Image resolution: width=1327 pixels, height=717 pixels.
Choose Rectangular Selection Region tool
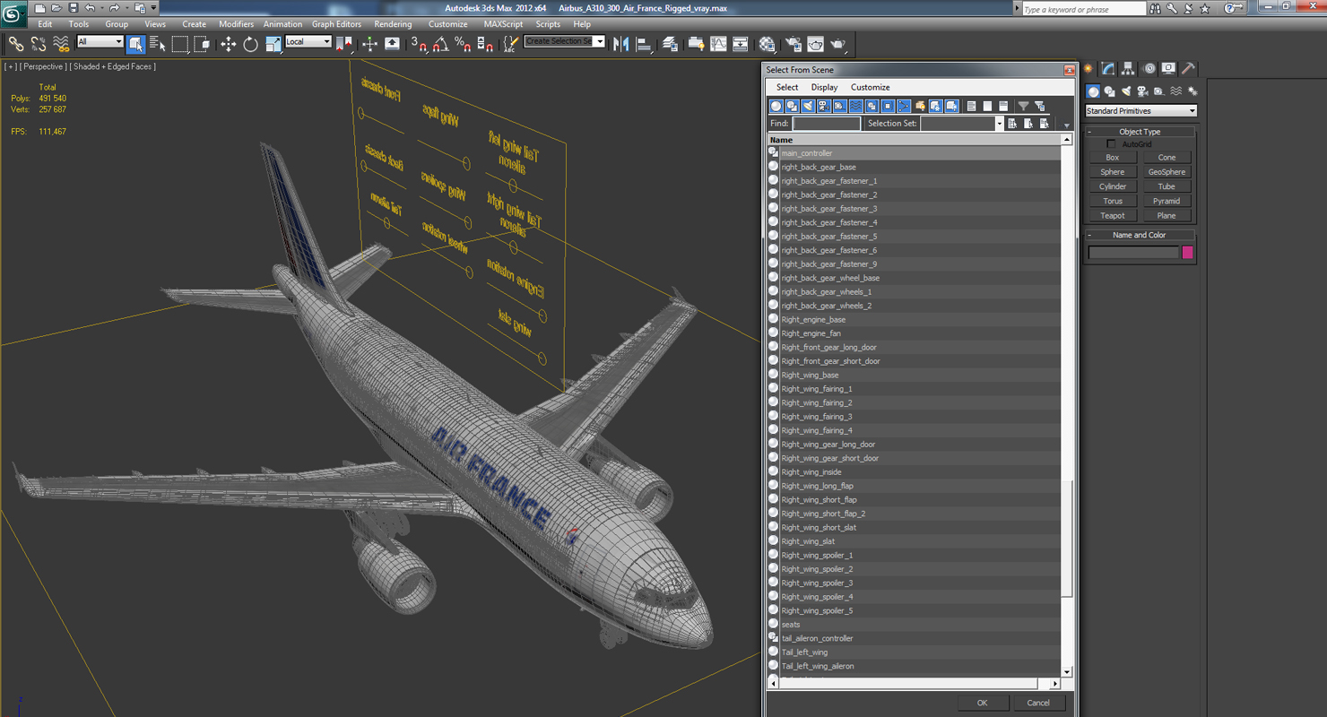180,43
